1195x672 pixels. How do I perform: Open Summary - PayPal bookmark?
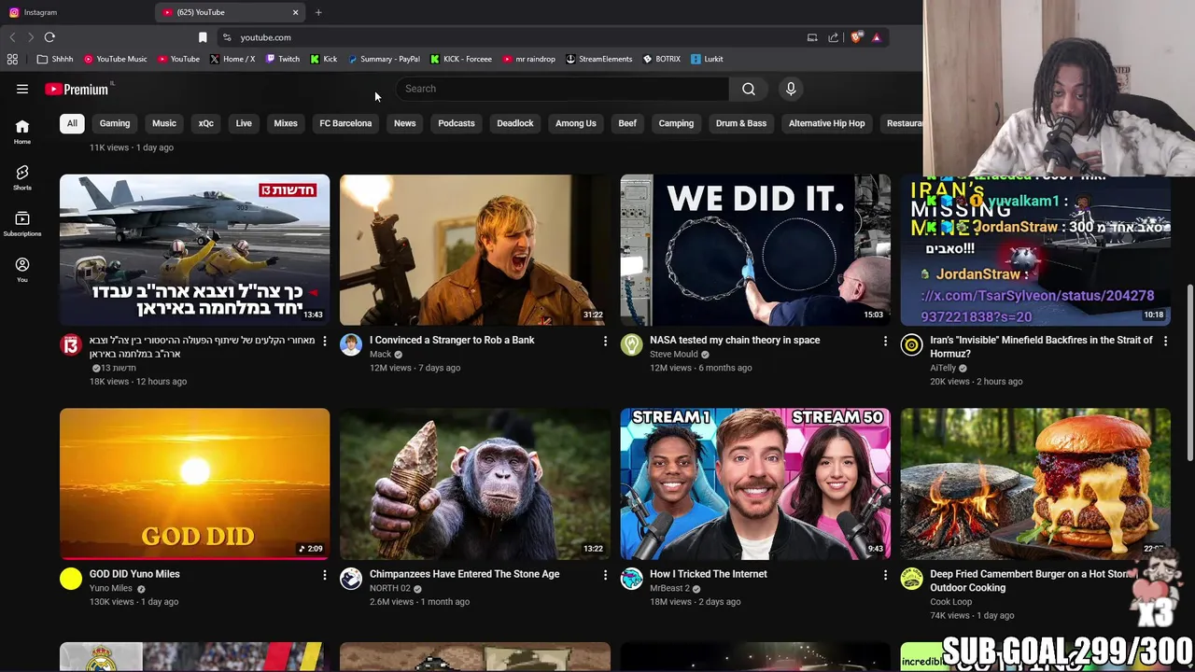click(384, 59)
